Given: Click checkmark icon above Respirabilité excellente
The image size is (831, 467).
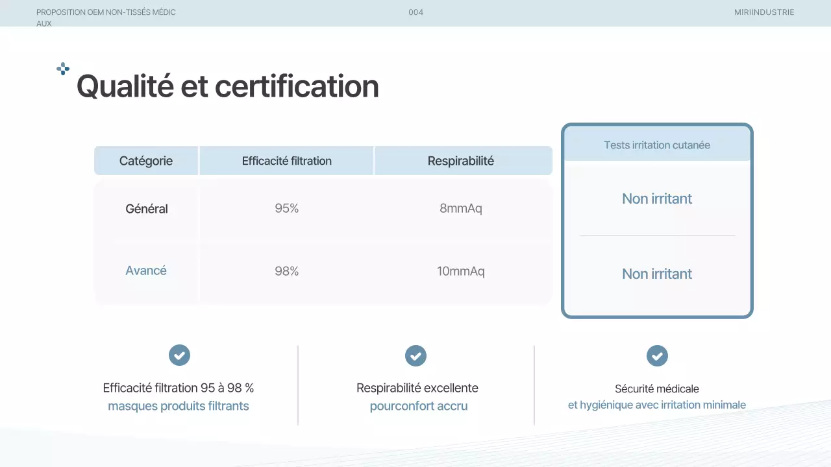Looking at the screenshot, I should [415, 355].
